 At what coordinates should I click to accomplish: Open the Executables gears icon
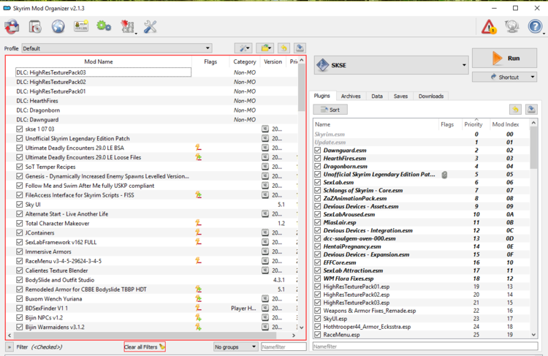coord(104,26)
